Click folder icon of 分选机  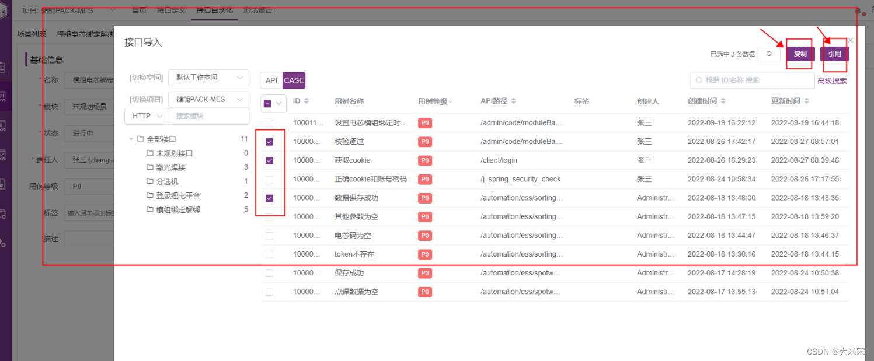coord(150,181)
